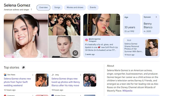Expand the Spouse card chevron
Screen dimensions: 174x96
(156, 17)
